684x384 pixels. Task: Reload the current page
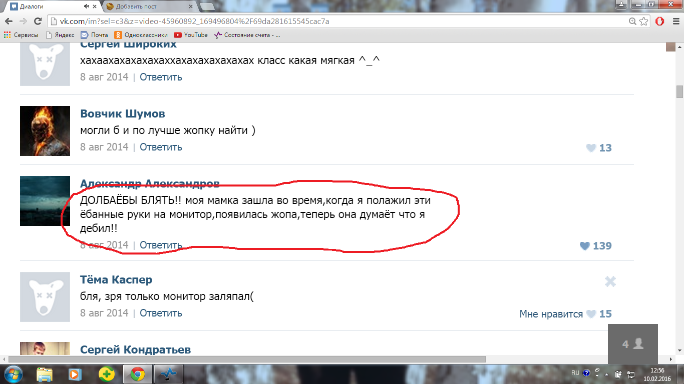coord(38,21)
